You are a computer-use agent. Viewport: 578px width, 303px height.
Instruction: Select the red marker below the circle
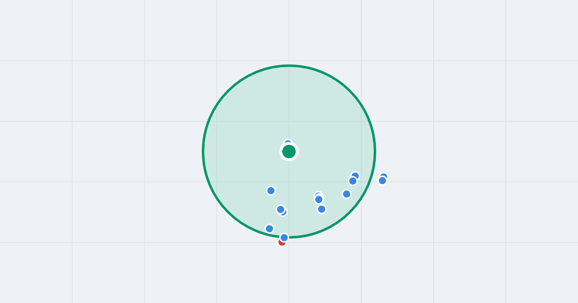click(x=281, y=243)
